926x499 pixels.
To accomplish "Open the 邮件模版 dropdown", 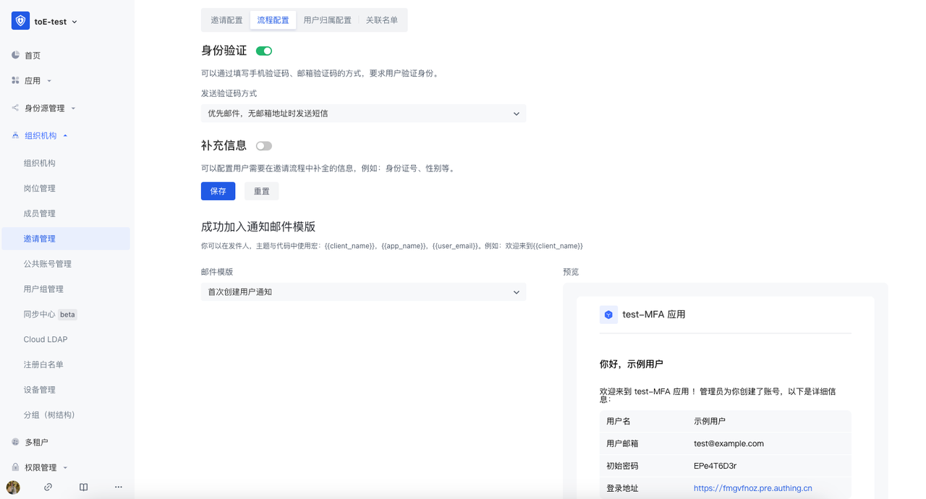I will click(x=363, y=291).
